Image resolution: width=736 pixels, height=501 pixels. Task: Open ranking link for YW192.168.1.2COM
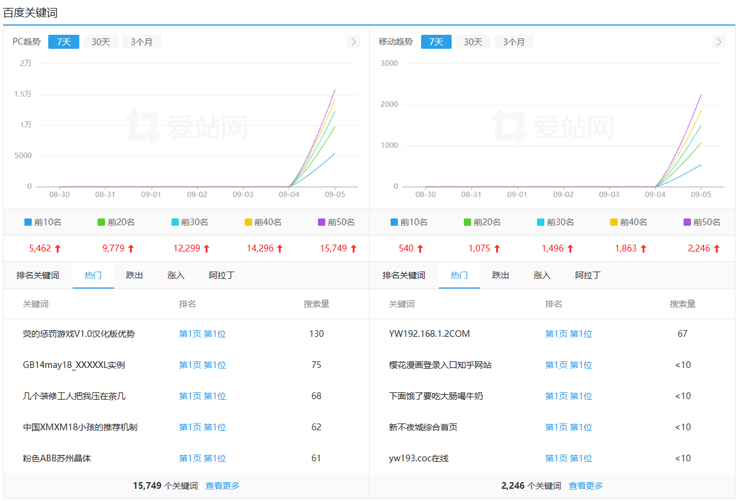tap(568, 334)
